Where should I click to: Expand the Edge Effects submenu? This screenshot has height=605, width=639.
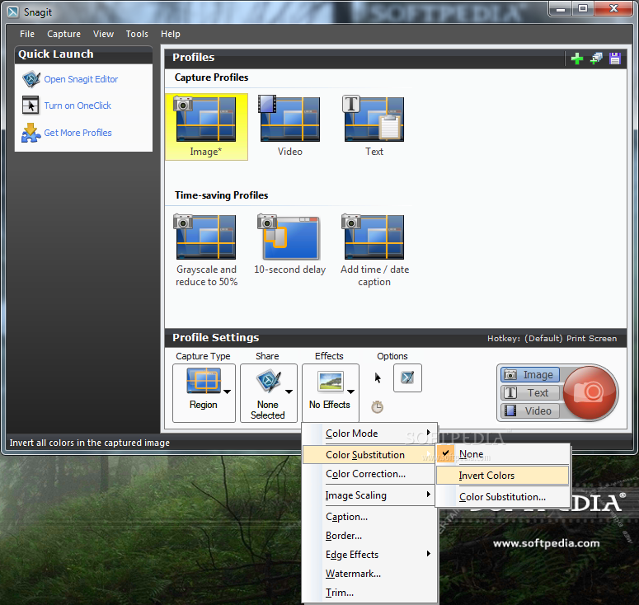pos(370,555)
